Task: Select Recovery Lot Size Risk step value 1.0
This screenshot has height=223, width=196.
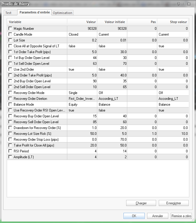Action: pos(142,134)
